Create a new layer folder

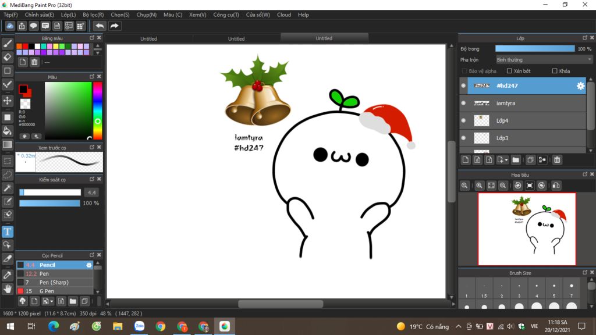click(x=516, y=160)
